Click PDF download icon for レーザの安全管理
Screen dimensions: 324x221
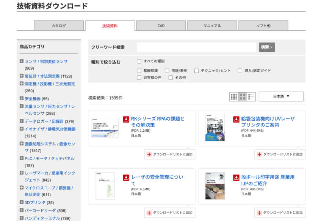click(x=126, y=177)
